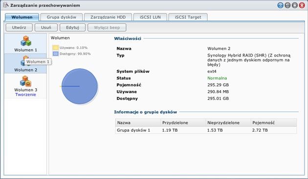
Task: Click the 1.19 TB allocated value
Action: 170,130
